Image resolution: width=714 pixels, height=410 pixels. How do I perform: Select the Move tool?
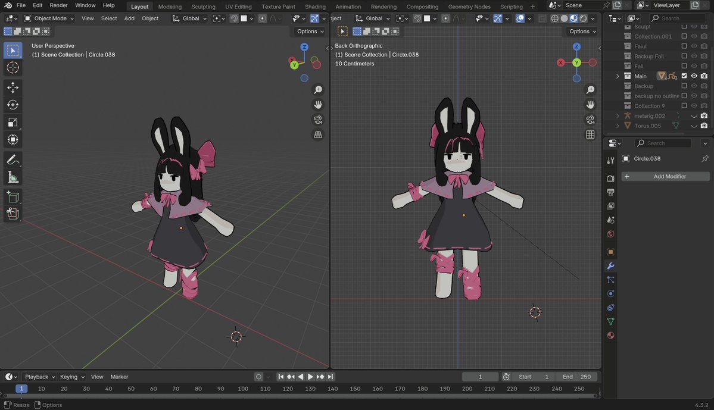pyautogui.click(x=13, y=87)
